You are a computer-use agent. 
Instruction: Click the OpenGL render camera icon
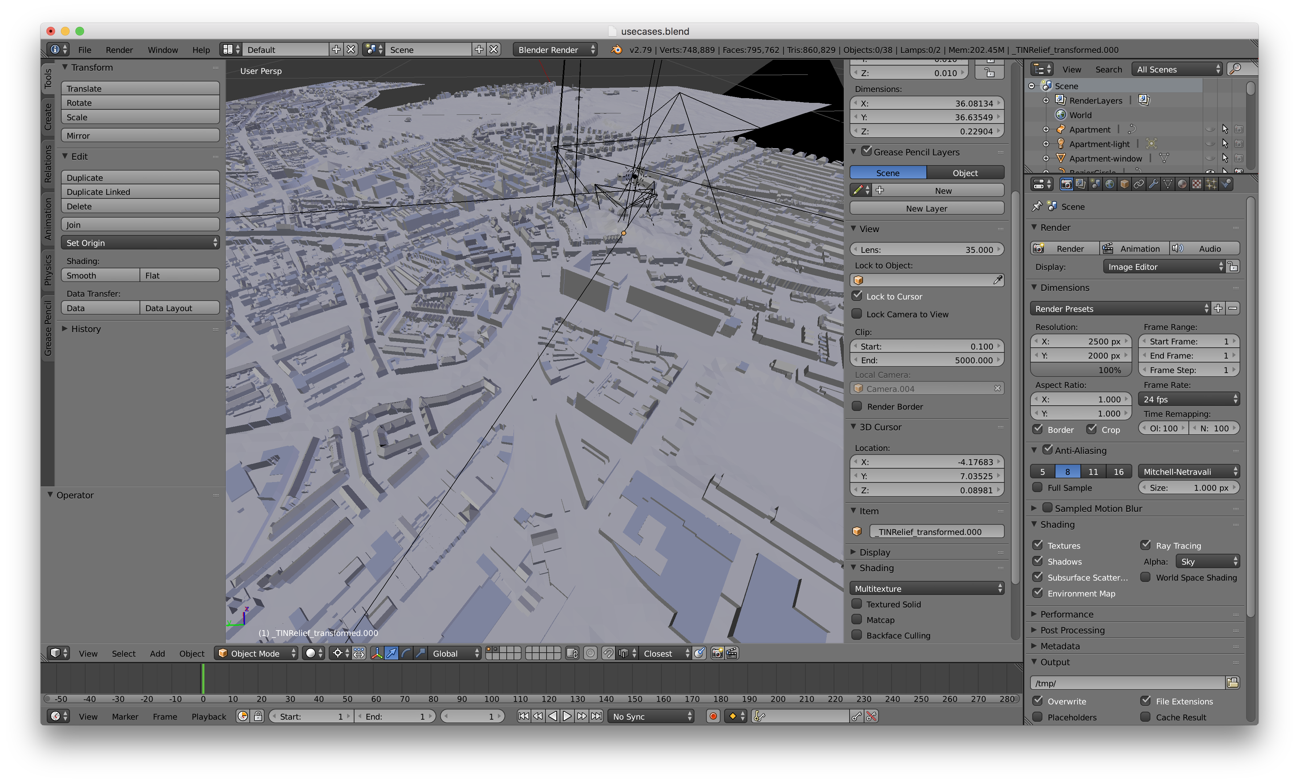717,653
